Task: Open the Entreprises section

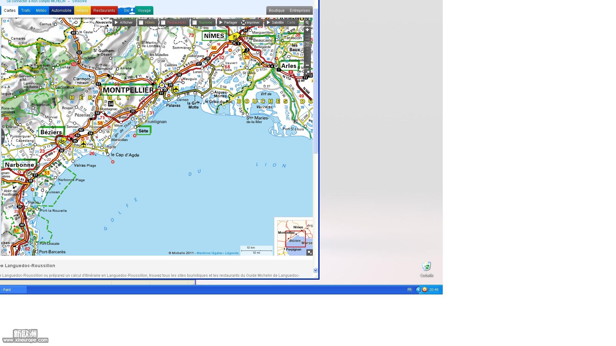Action: pyautogui.click(x=300, y=11)
